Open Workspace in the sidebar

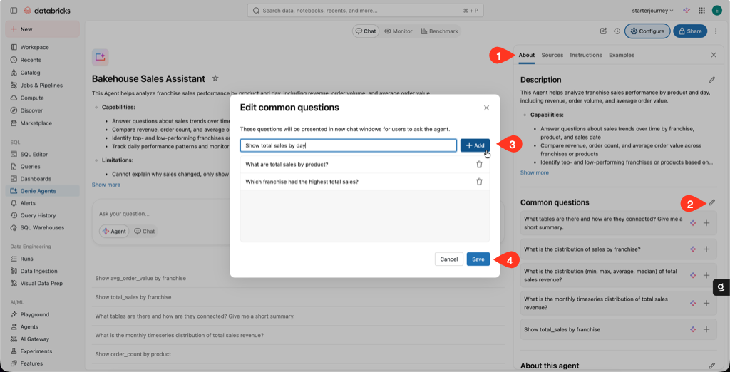pos(42,48)
